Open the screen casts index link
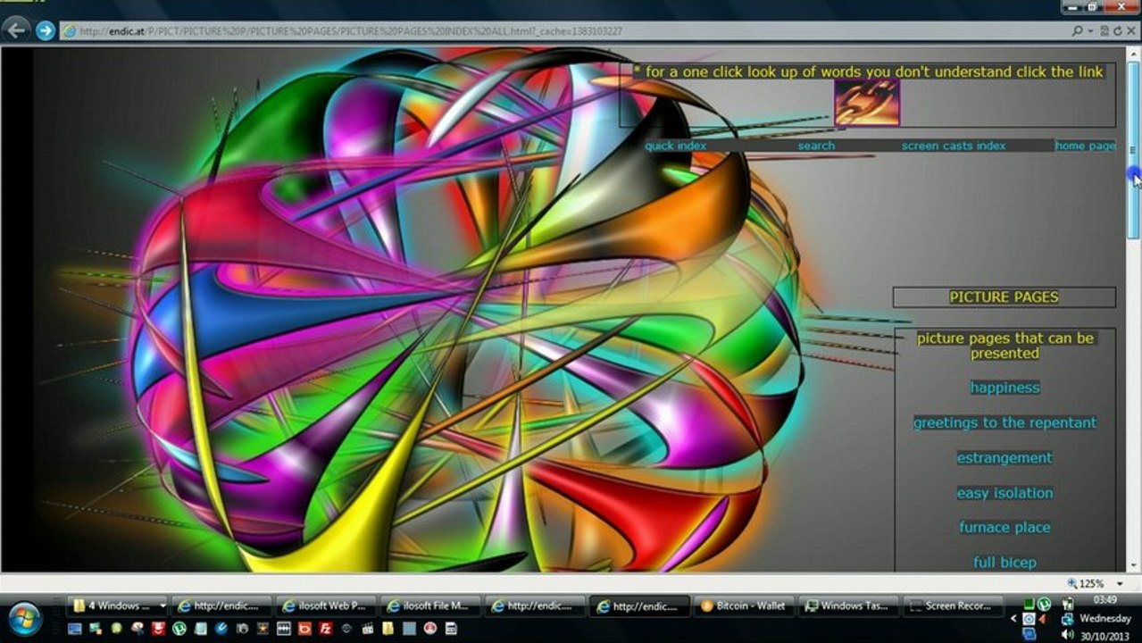The width and height of the screenshot is (1142, 643). (x=954, y=146)
